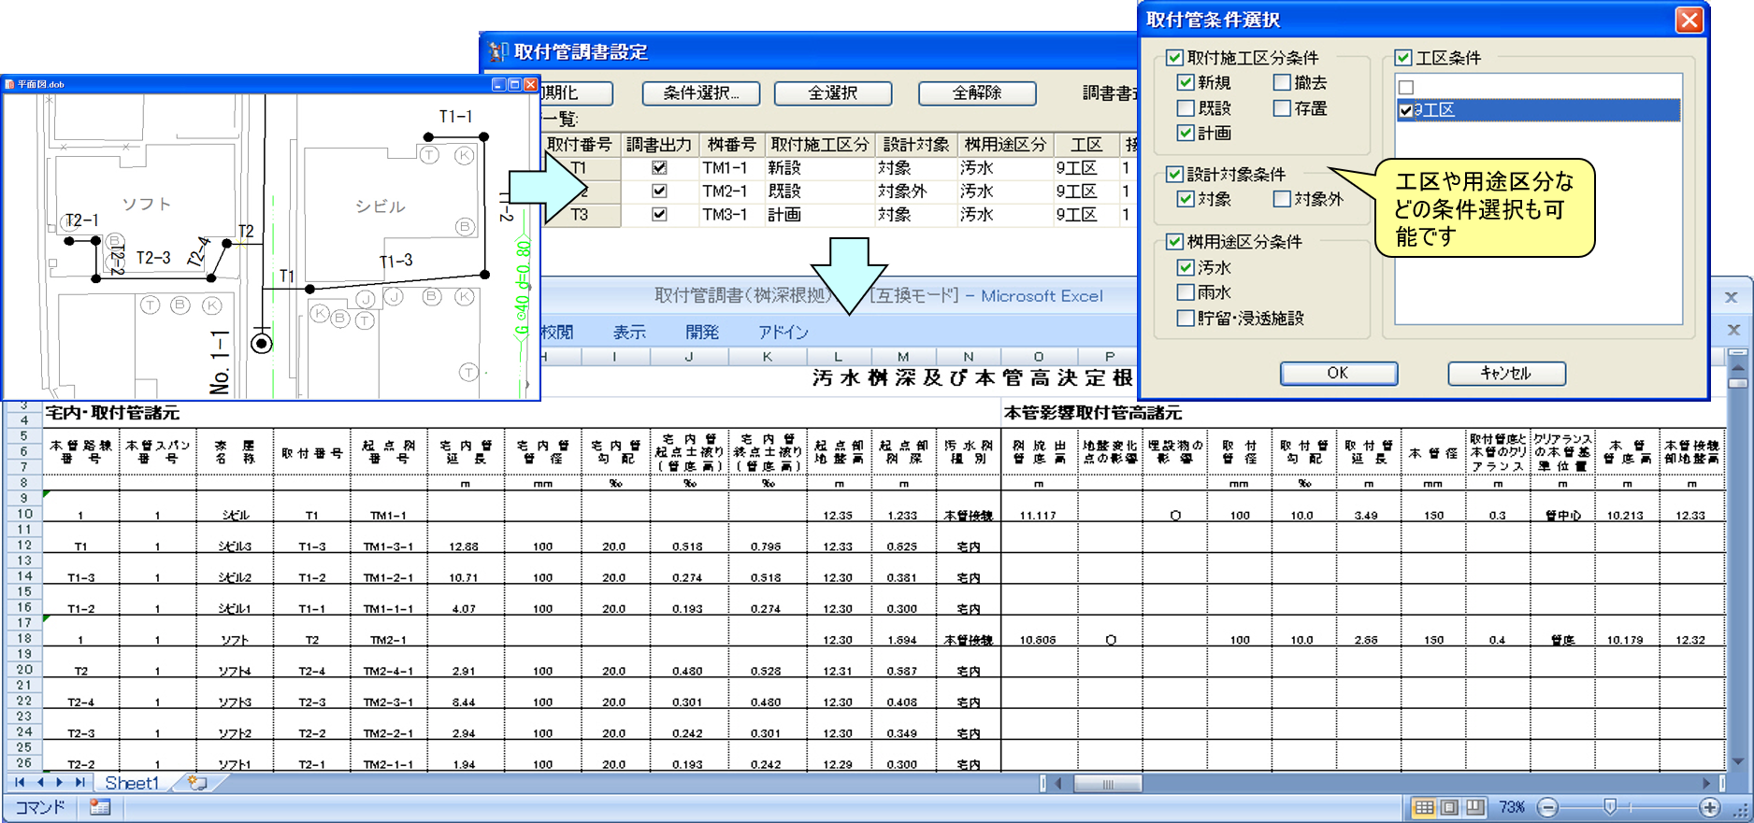Click the zoom slider handle
Viewport: 1754px width, 823px height.
[x=1609, y=806]
